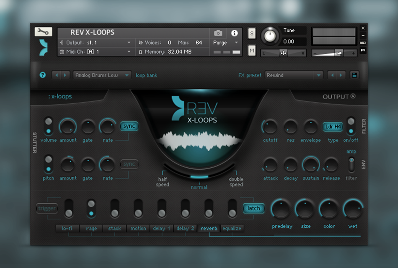This screenshot has width=398, height=268.
Task: Toggle the filter on/off switch
Action: 351,126
